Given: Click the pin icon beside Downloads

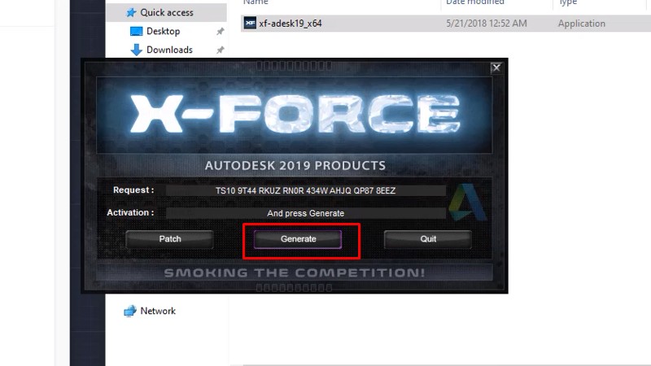Looking at the screenshot, I should coord(220,50).
